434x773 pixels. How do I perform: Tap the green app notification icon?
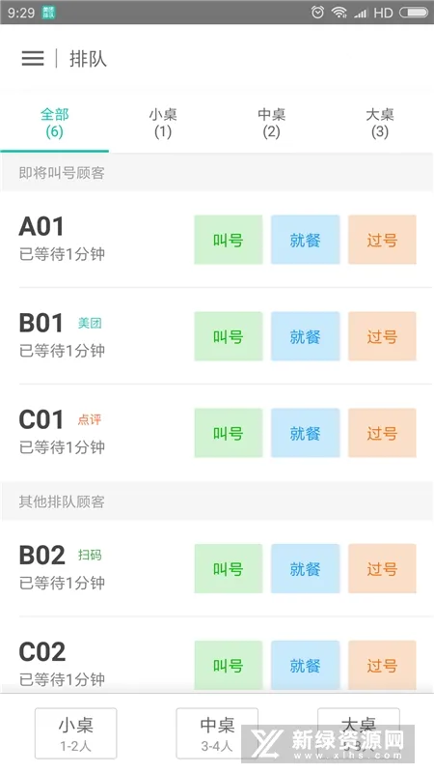(49, 13)
